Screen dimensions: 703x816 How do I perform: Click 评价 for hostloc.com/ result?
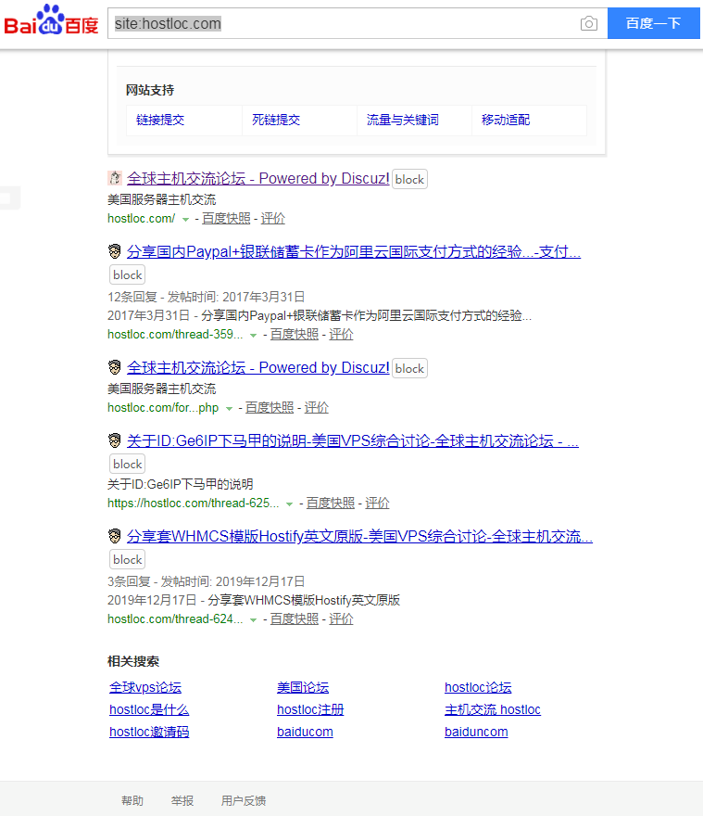273,219
